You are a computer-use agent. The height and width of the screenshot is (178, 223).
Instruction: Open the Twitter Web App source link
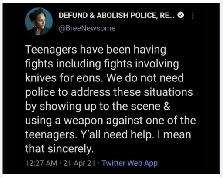pyautogui.click(x=129, y=163)
